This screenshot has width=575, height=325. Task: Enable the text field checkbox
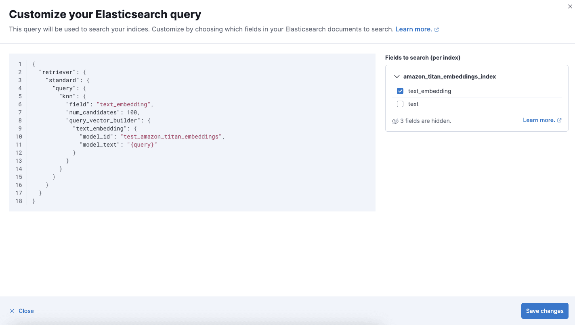400,104
